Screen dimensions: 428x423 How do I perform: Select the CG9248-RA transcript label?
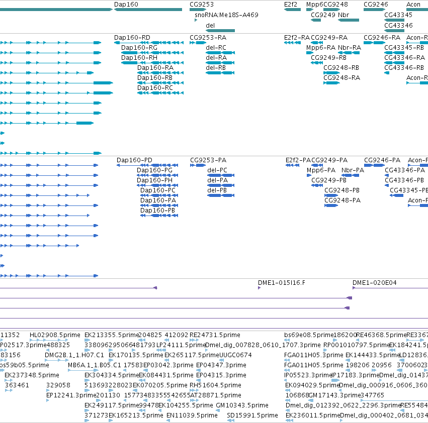click(x=341, y=78)
